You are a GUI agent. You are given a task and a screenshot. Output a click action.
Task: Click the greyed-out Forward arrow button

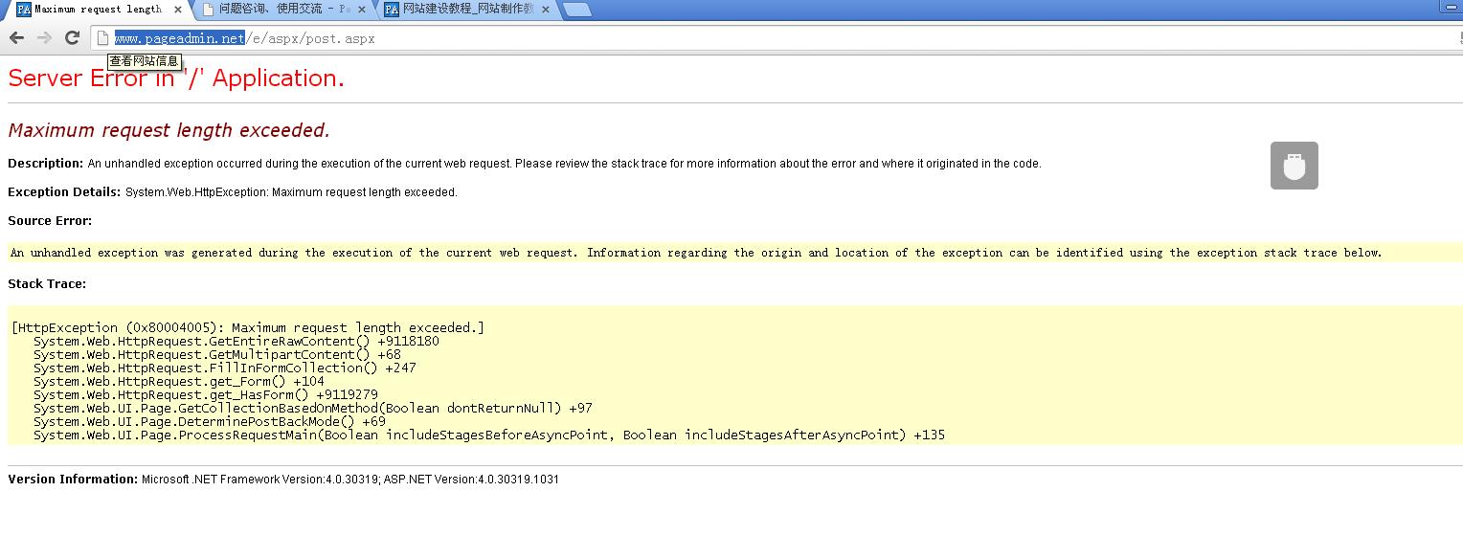click(x=44, y=38)
